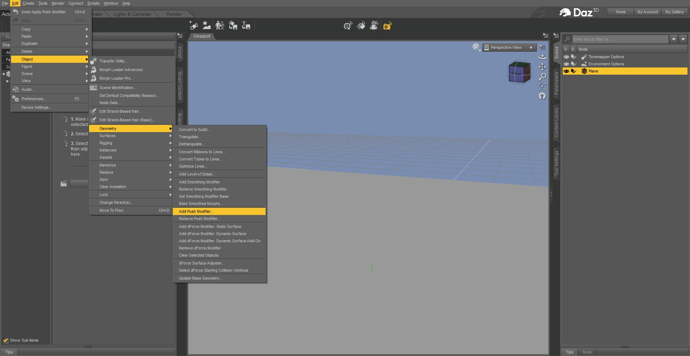Expand the Surfaces submenu
This screenshot has height=356, width=690.
[131, 136]
